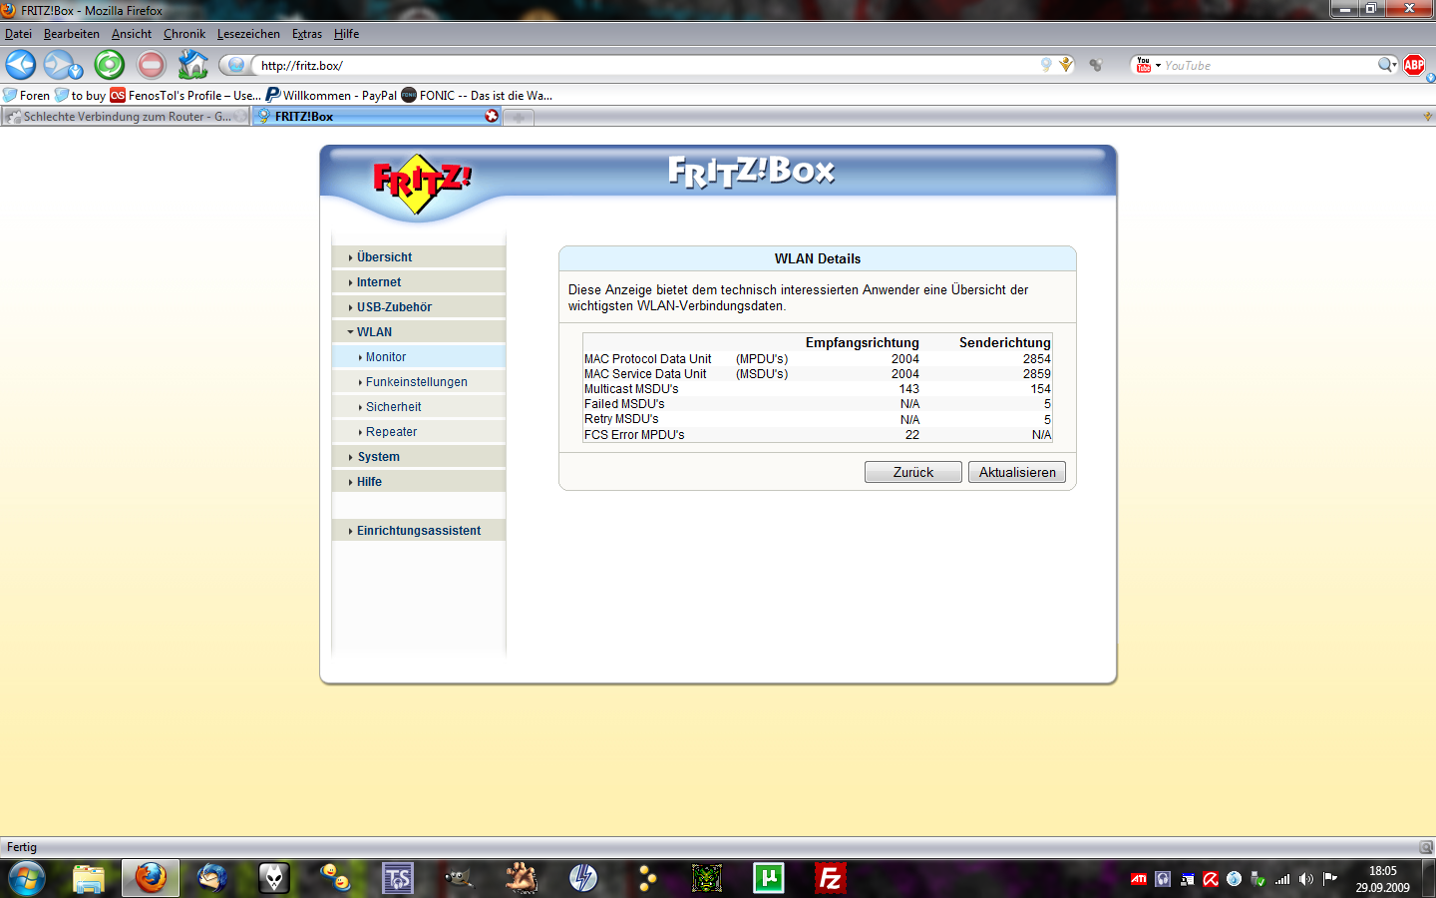The height and width of the screenshot is (898, 1436).
Task: Reload the page with the green refresh icon
Action: [109, 65]
